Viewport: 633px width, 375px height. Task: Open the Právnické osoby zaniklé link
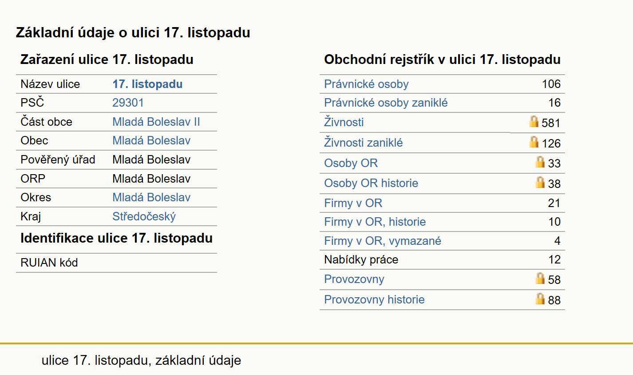point(386,103)
